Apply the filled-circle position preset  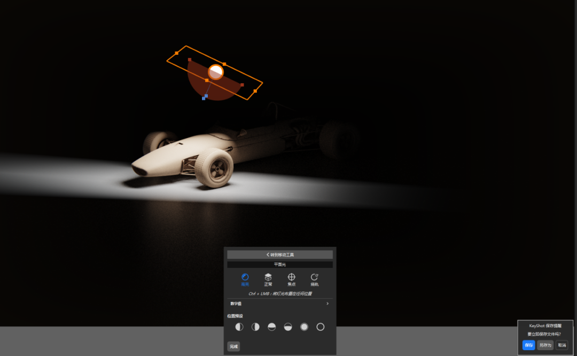304,327
